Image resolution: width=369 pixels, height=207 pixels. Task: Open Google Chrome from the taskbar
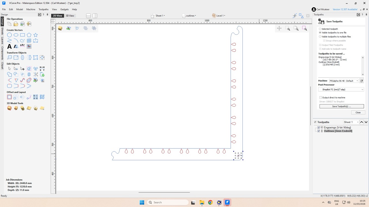(x=210, y=202)
